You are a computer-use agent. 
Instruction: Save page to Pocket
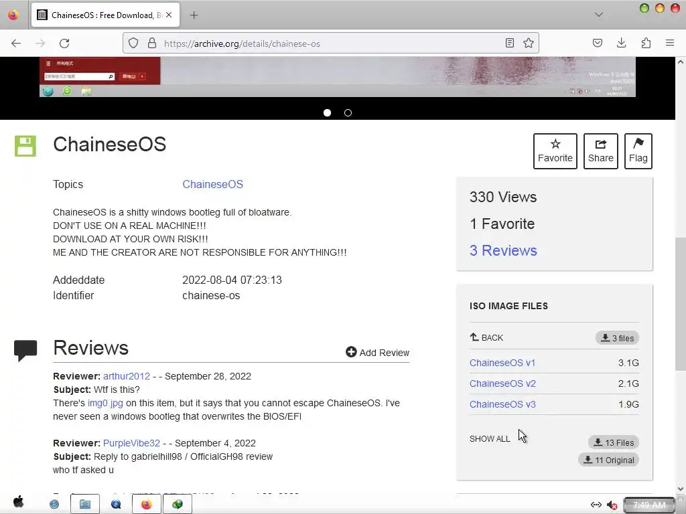(598, 43)
